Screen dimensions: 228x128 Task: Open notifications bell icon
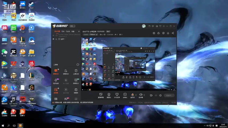[x=168, y=33]
